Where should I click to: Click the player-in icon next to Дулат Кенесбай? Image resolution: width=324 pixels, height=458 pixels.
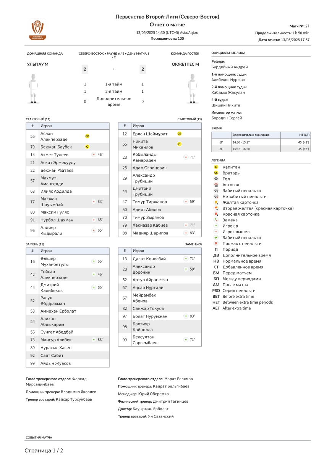(186, 259)
